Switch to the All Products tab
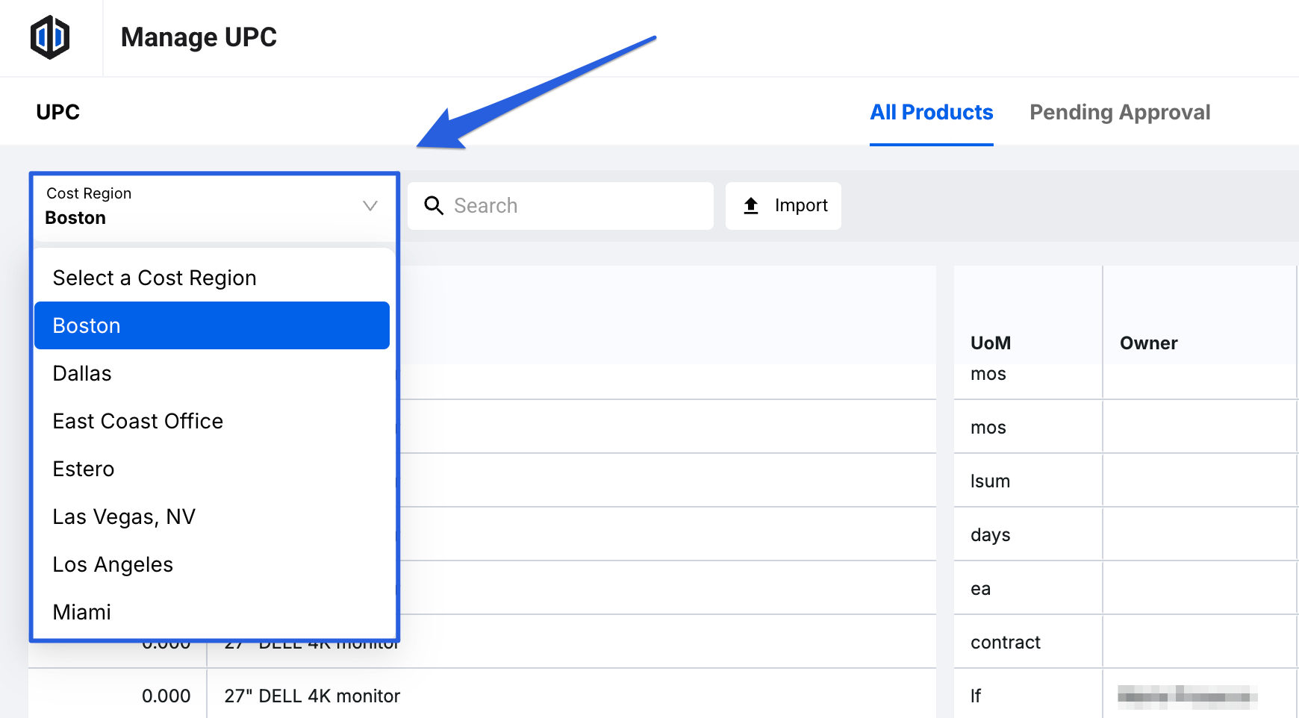 [x=931, y=112]
